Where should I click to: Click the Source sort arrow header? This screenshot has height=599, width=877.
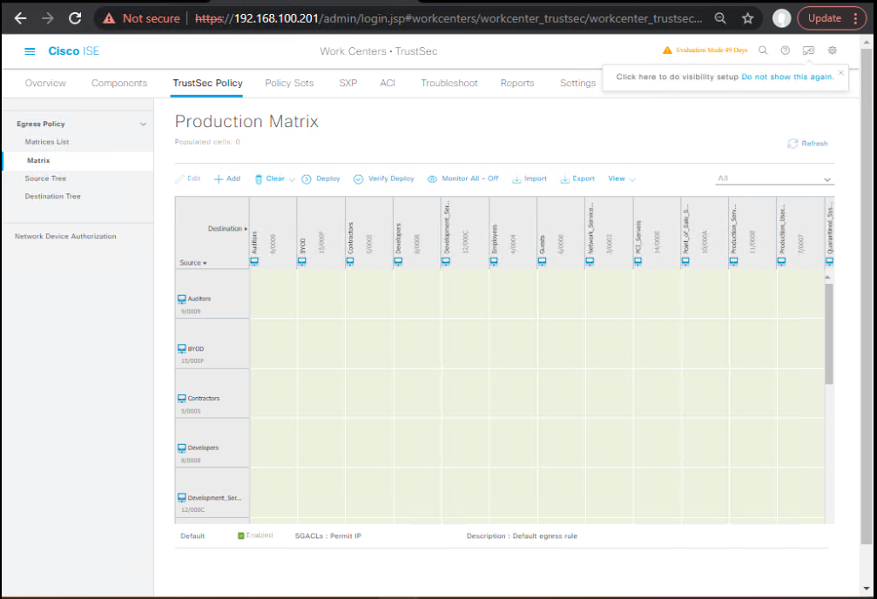pos(193,263)
